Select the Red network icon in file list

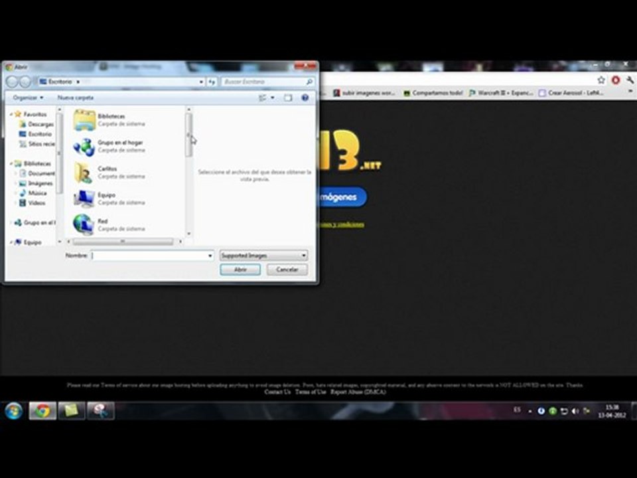(84, 225)
